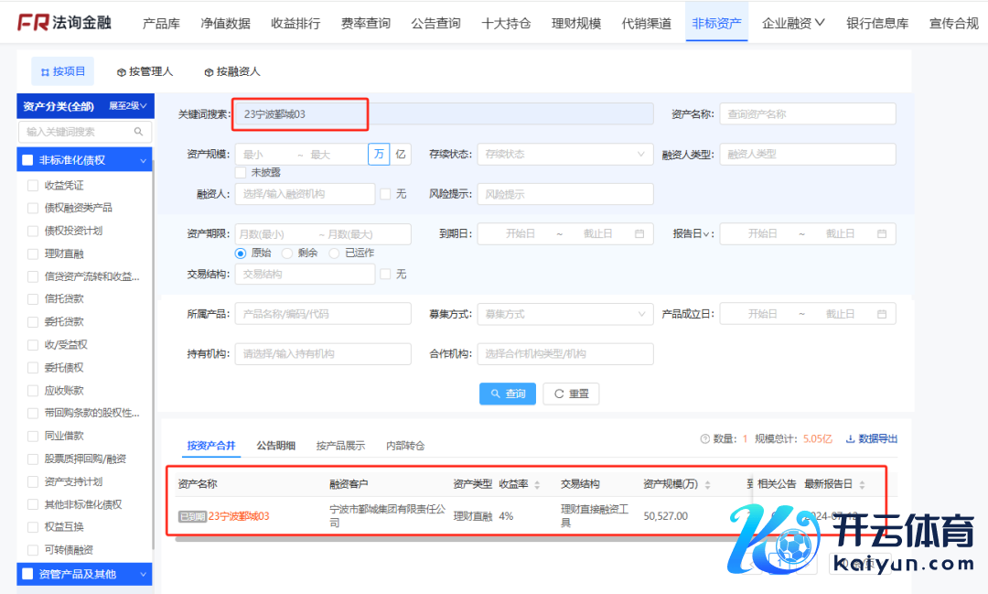The height and width of the screenshot is (594, 988).
Task: Check the 收益凭证 category box
Action: [x=34, y=185]
